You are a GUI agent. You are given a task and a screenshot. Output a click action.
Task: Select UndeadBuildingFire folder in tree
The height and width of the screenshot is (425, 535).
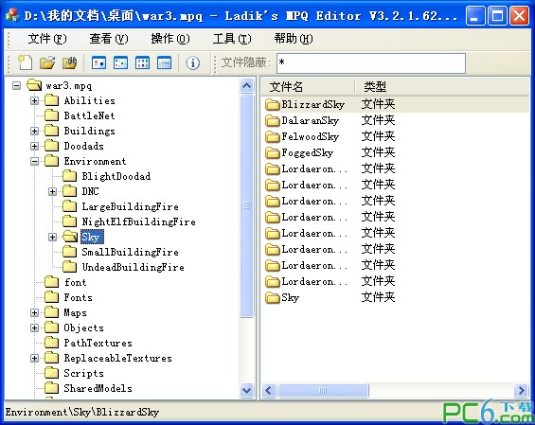134,267
